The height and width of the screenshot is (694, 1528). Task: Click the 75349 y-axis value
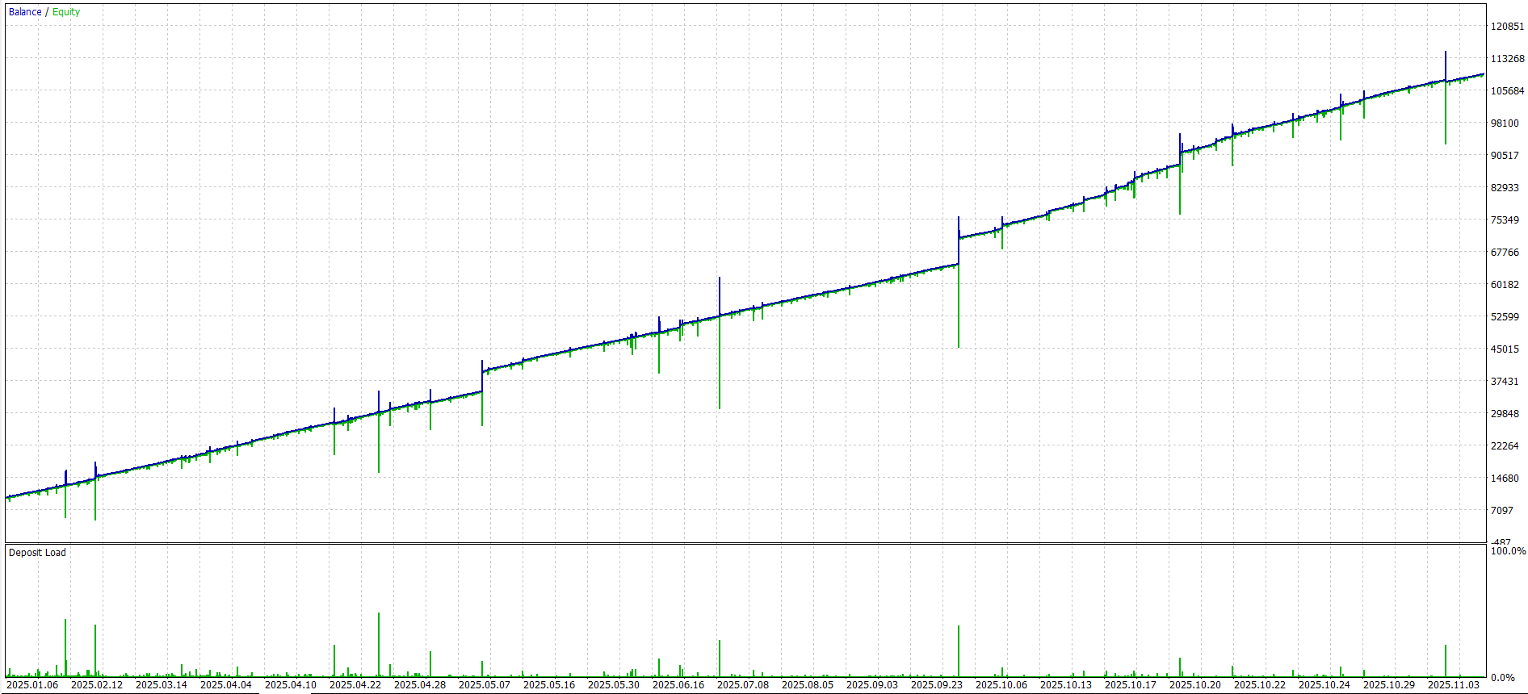(x=1505, y=220)
